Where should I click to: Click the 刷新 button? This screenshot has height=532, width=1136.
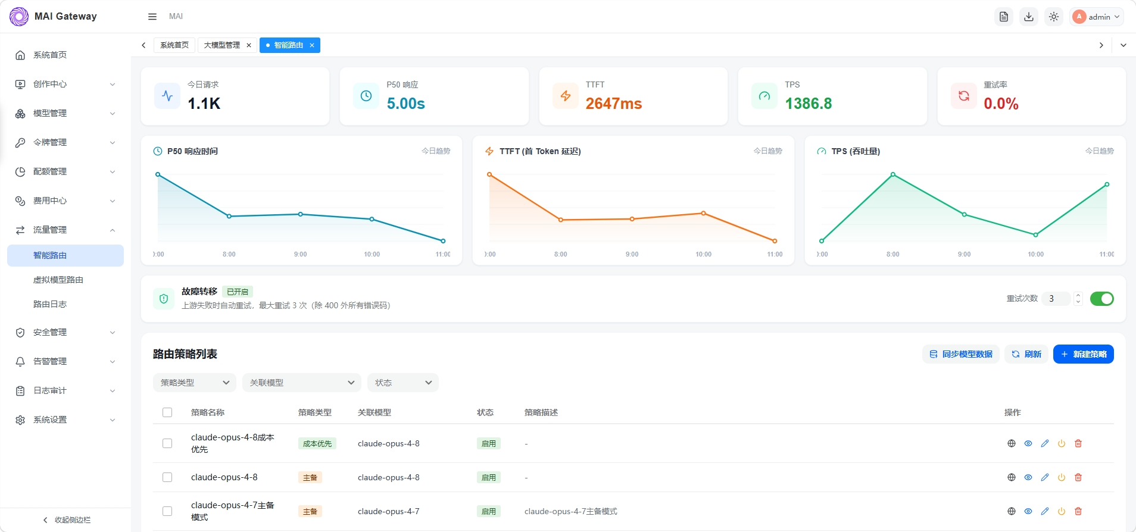pyautogui.click(x=1026, y=354)
